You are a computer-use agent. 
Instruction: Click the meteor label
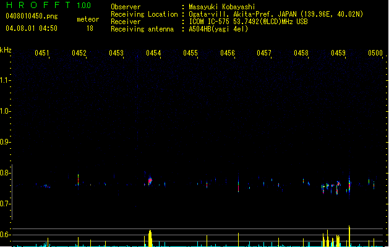[x=88, y=19]
